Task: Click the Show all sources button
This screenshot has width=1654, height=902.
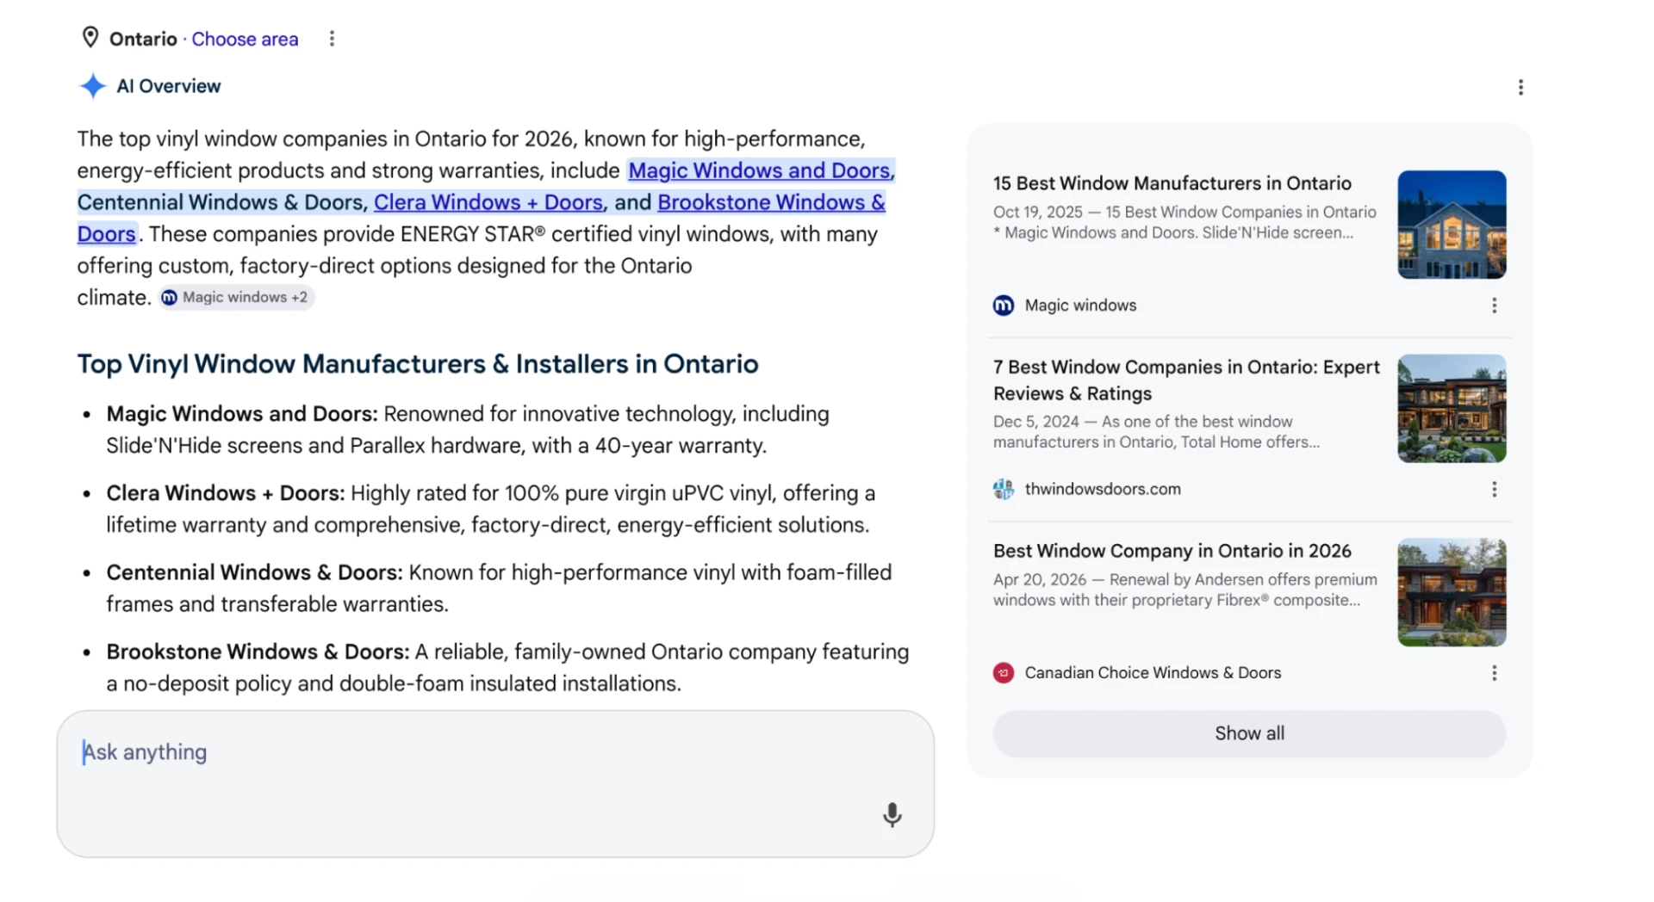Action: coord(1249,733)
